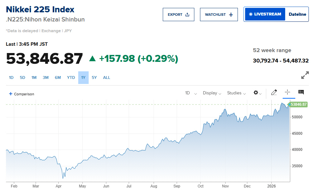The width and height of the screenshot is (312, 190).
Task: Open the Studies dropdown
Action: [x=236, y=93]
